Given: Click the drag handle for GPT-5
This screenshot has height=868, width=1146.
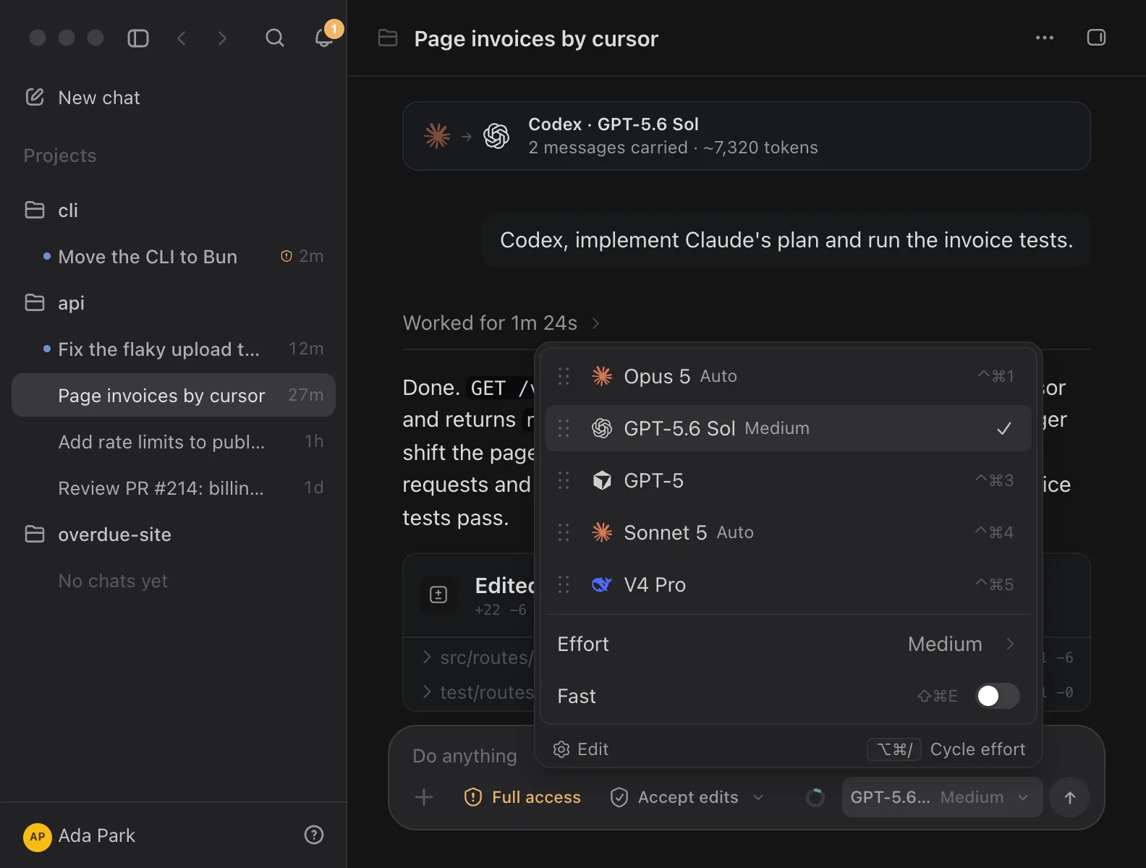Looking at the screenshot, I should tap(564, 480).
